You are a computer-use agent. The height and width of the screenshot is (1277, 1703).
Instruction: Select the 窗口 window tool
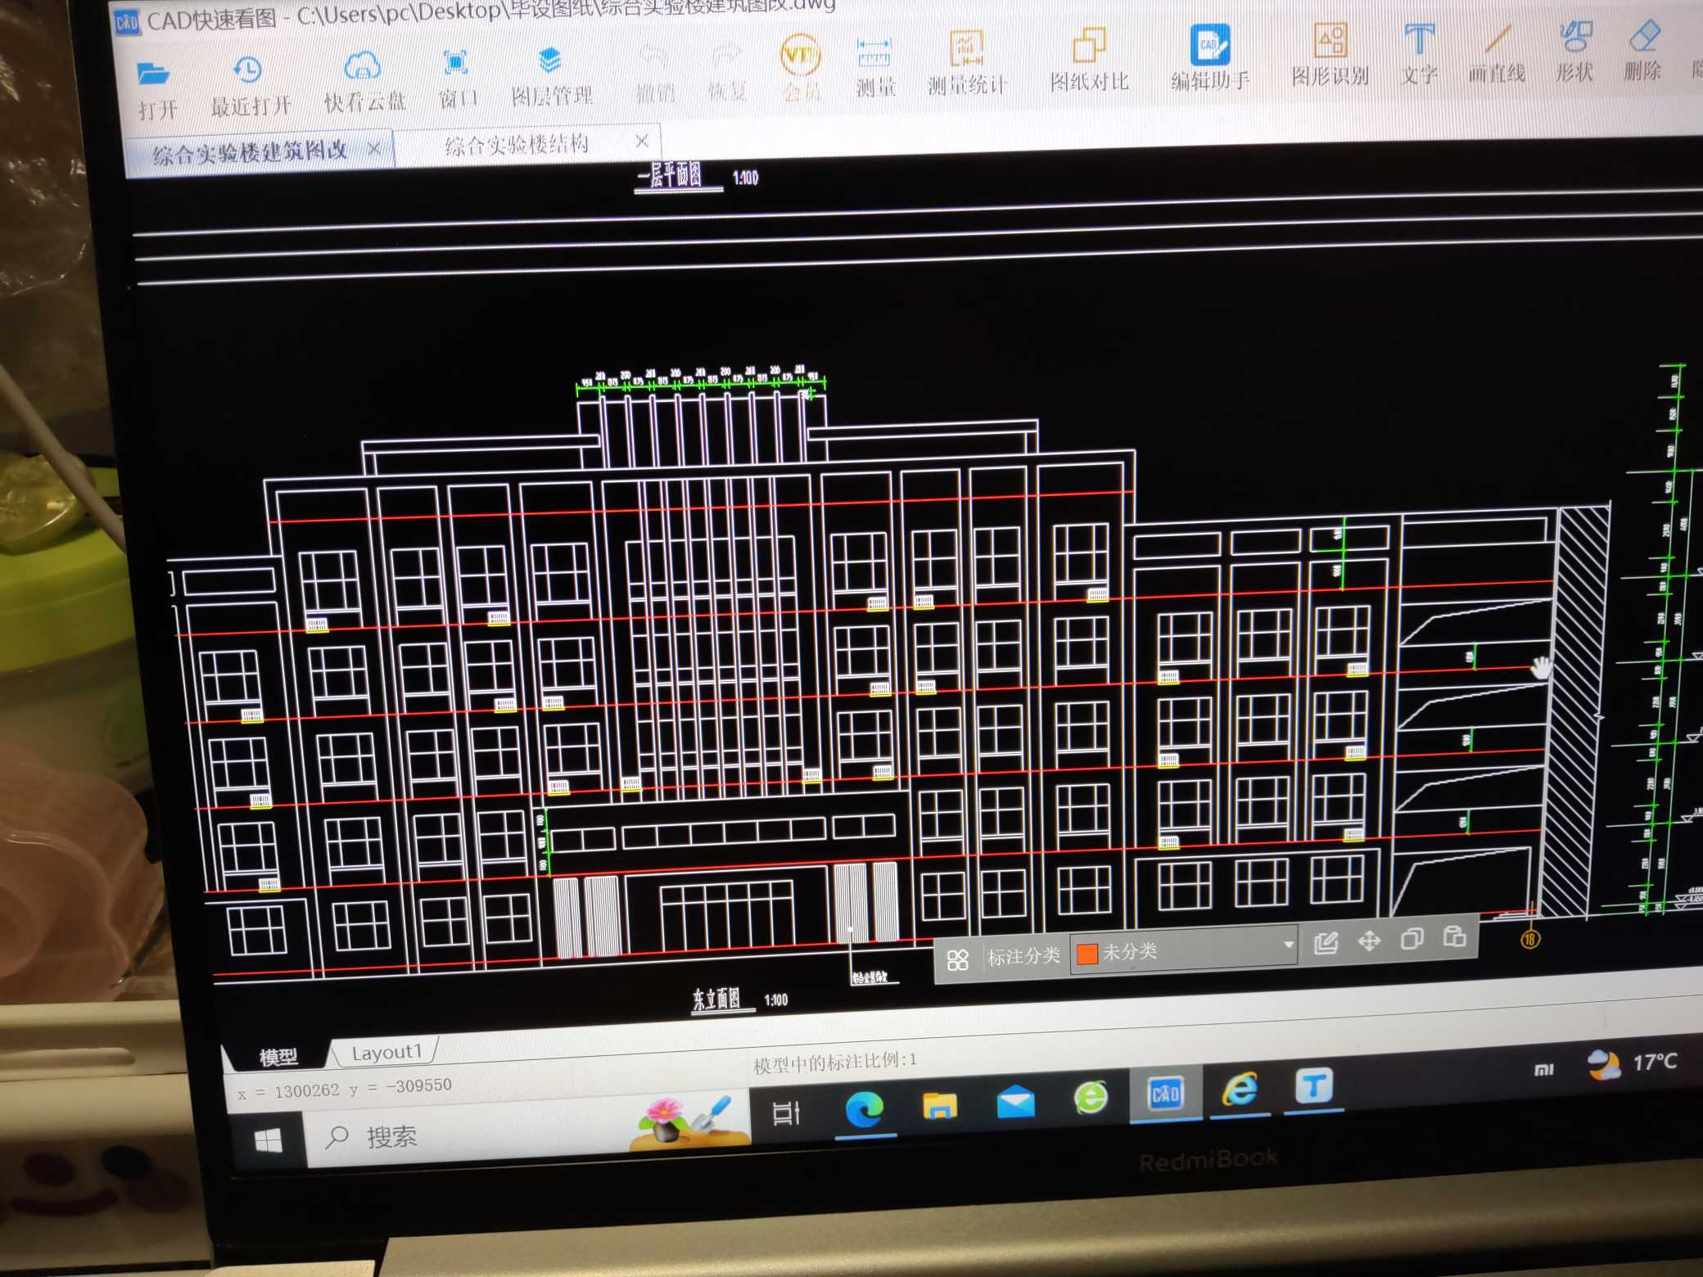(x=457, y=77)
